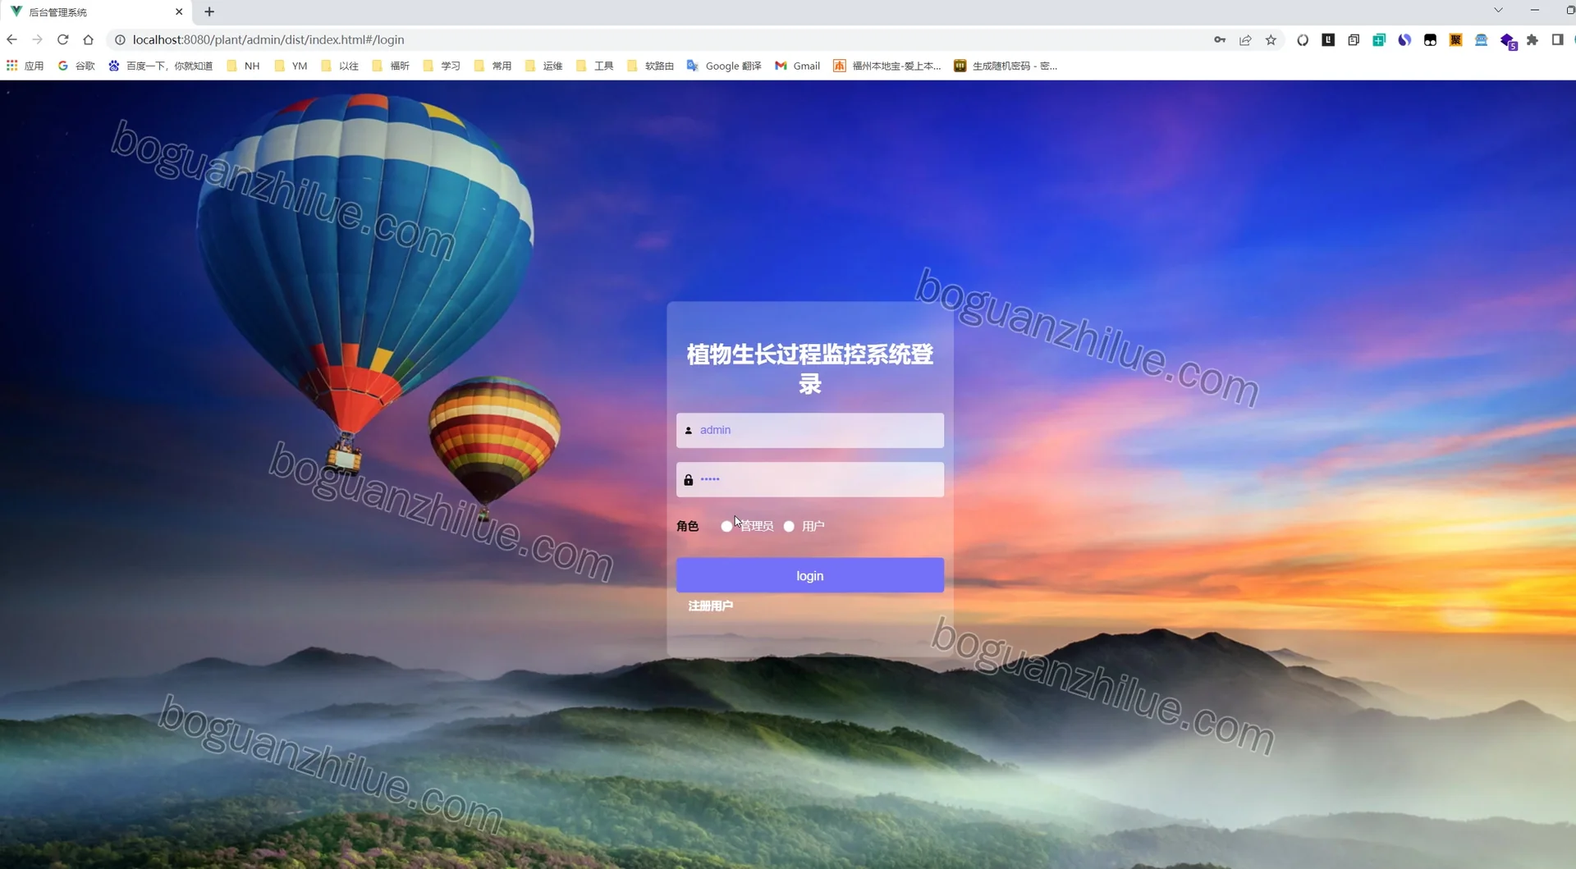The width and height of the screenshot is (1576, 869).
Task: Open the black square L extension
Action: point(1328,39)
